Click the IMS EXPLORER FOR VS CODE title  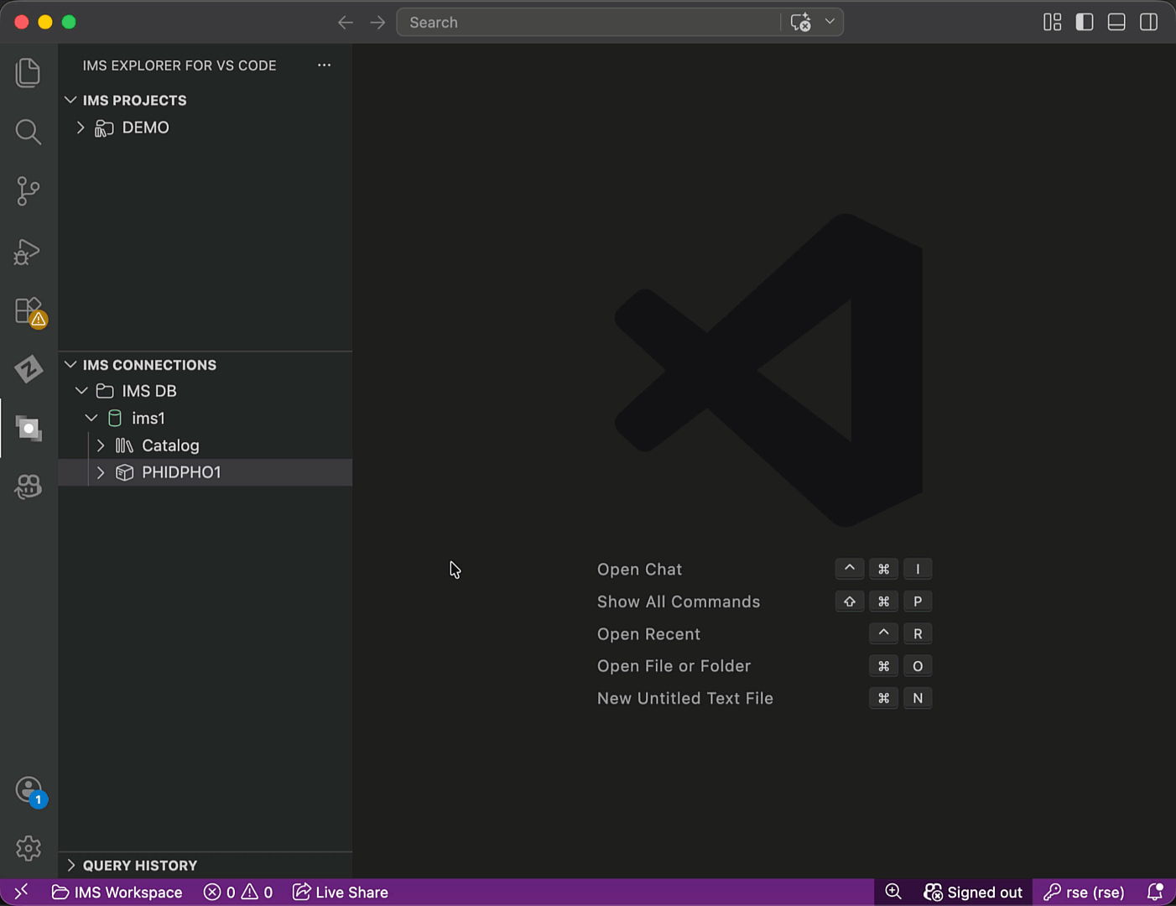point(180,65)
